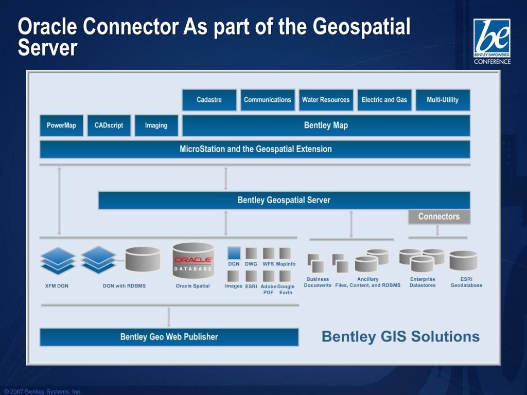
Task: Click the Business Documents label
Action: click(x=318, y=282)
